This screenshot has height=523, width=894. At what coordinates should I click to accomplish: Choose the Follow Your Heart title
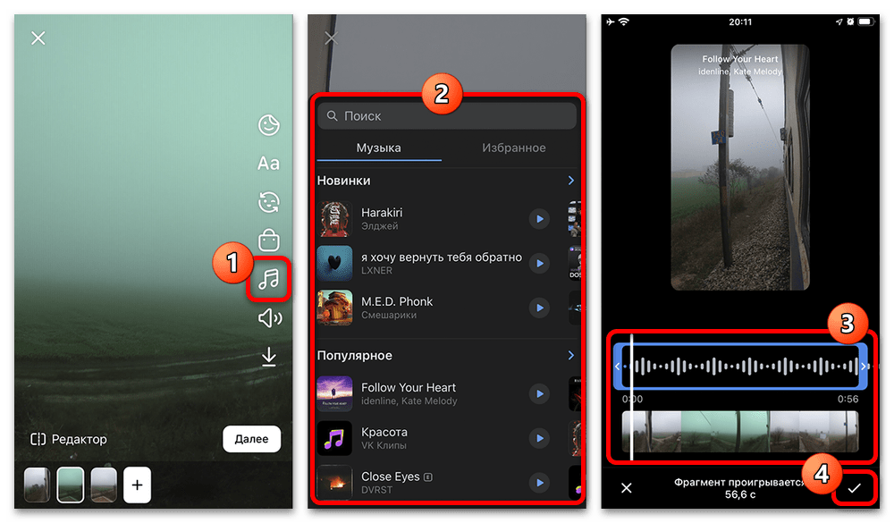coord(409,388)
